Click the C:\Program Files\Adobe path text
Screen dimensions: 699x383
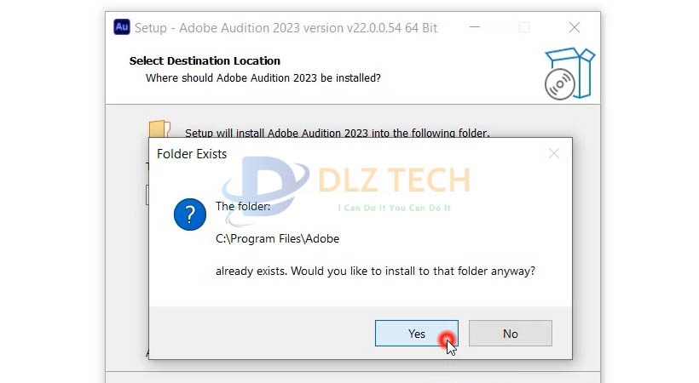277,238
